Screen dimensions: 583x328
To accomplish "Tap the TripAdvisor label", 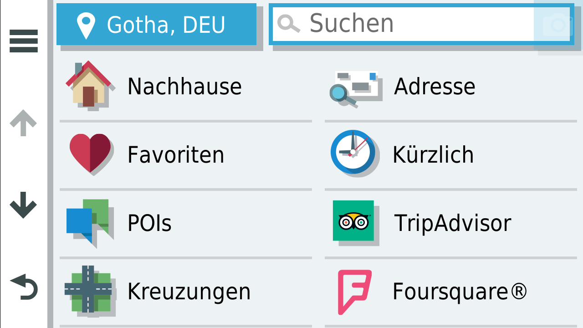I will [452, 223].
